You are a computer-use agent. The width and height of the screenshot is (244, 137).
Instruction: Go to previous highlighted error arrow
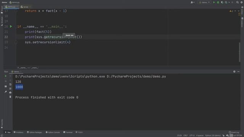pos(235,11)
